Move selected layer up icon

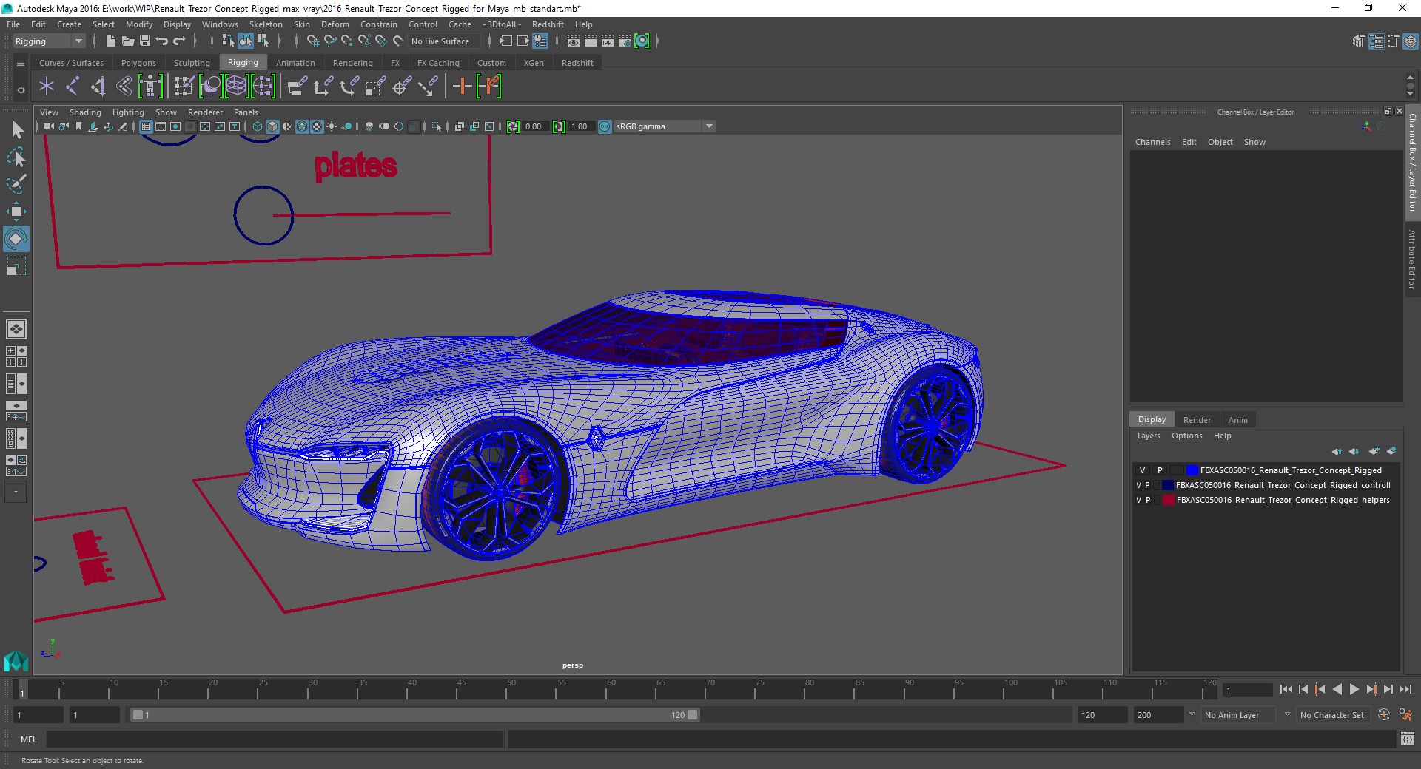coord(1337,451)
